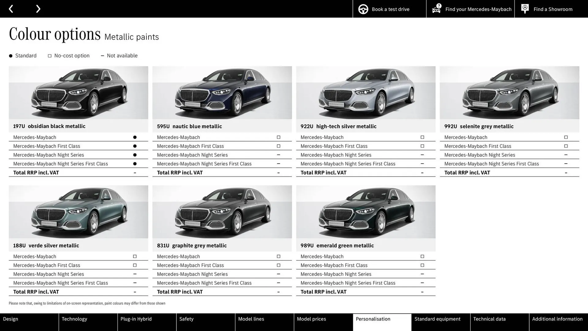This screenshot has height=331, width=588.
Task: Click the Not available legend dash symbol
Action: (103, 55)
